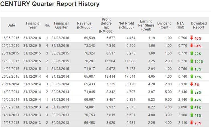Click profit before tax value 15,504
Screen dimensions: 211x127
tap(110, 61)
